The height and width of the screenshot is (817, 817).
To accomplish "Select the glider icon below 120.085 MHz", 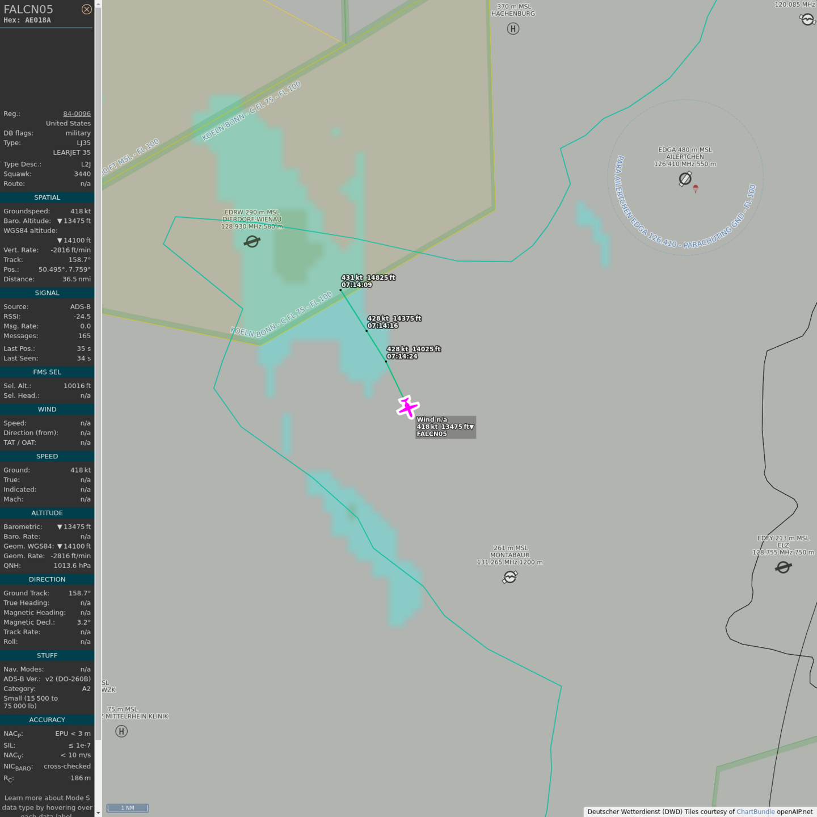I will pos(807,19).
